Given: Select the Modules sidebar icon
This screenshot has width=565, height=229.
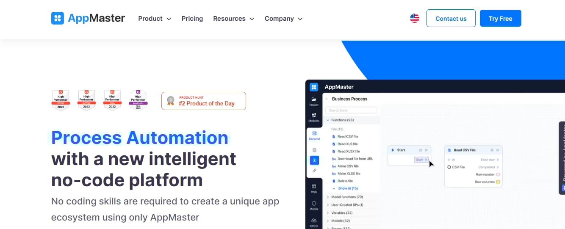Looking at the screenshot, I should pos(314,115).
